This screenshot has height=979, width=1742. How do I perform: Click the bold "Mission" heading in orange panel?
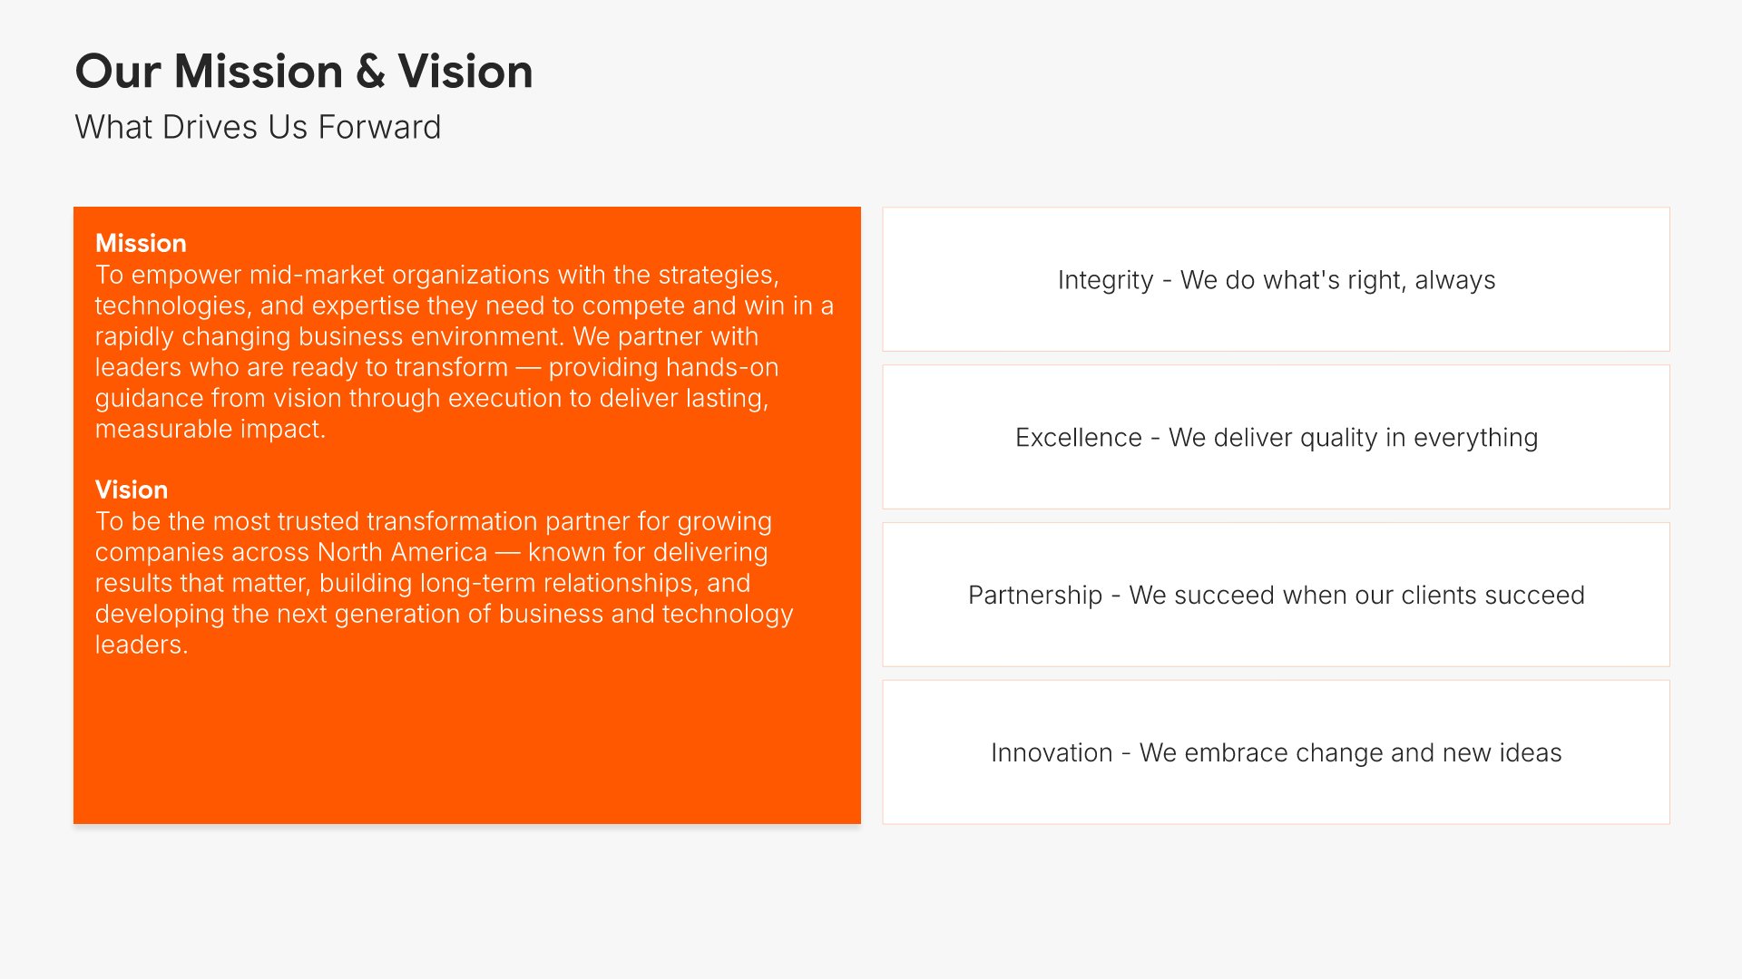pos(141,243)
